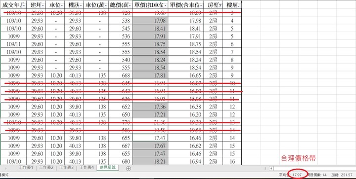This screenshot has width=356, height=179.
Task: Click the 加總: 251.57 status bar entry
Action: [x=342, y=175]
